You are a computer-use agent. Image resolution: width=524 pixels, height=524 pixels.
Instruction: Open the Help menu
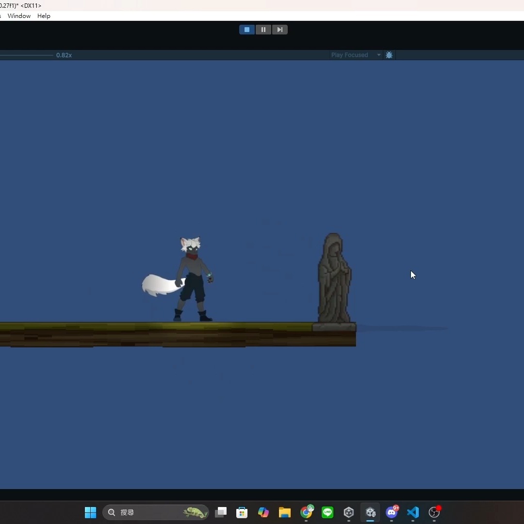(44, 16)
